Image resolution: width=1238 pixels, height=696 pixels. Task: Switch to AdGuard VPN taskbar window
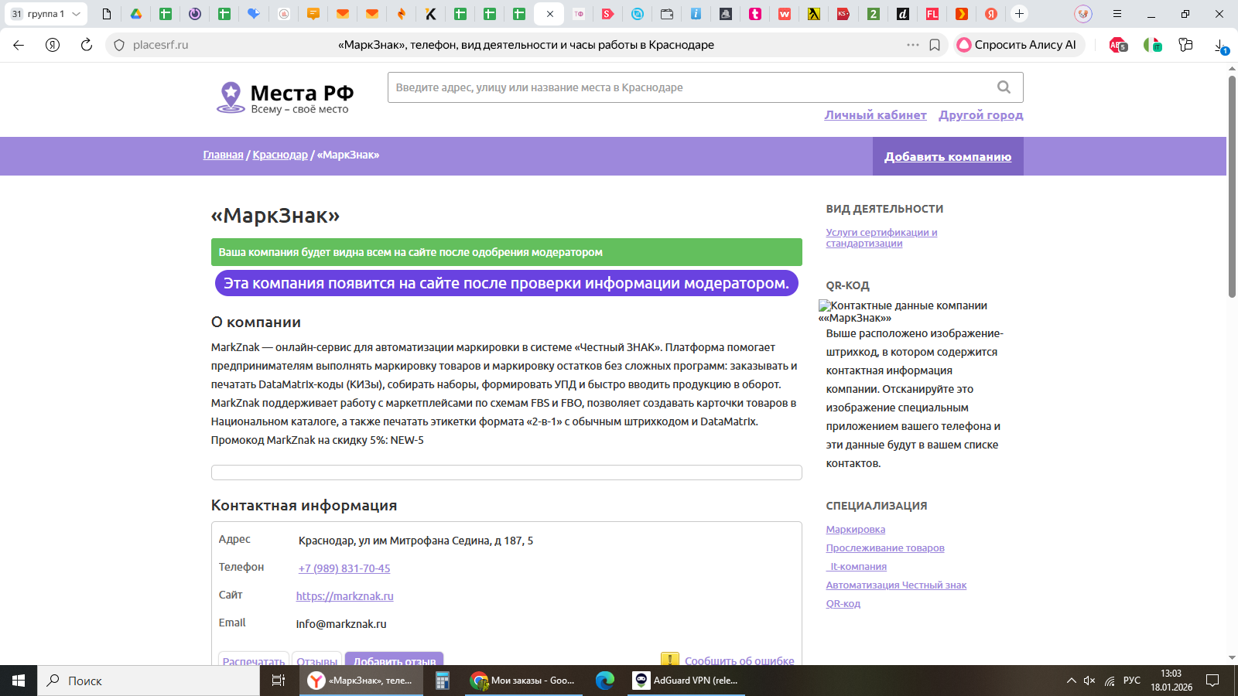click(686, 681)
